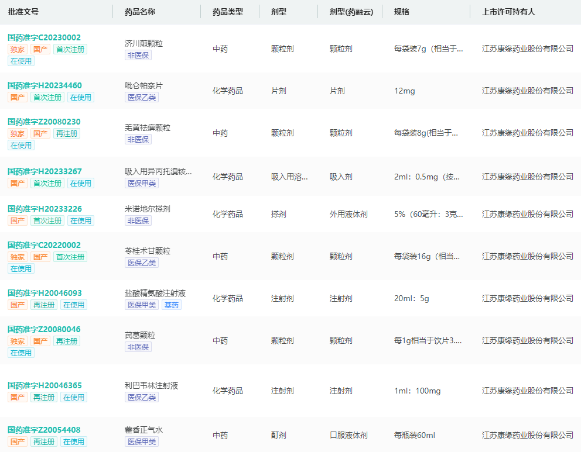This screenshot has width=581, height=452.
Task: Select 吸入剂 cell in H20233267 row
Action: [341, 177]
